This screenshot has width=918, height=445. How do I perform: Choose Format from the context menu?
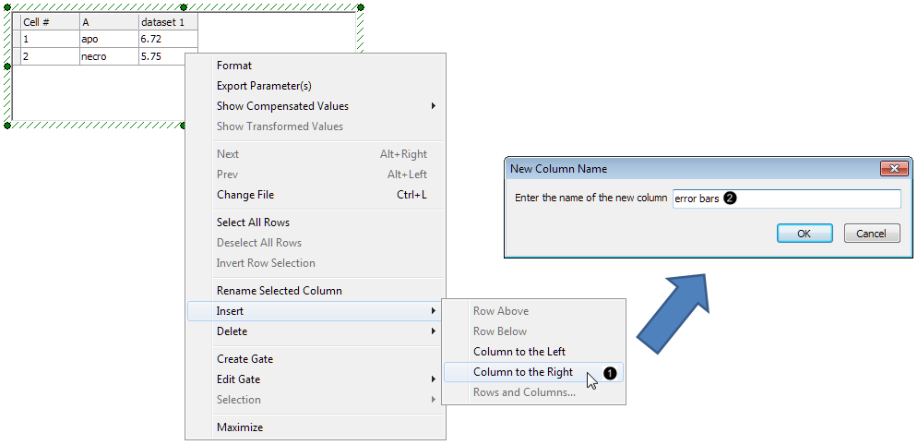coord(234,66)
